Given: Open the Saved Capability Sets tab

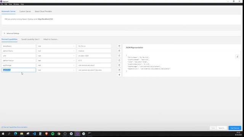Looking at the screenshot, I should pos(30,39).
